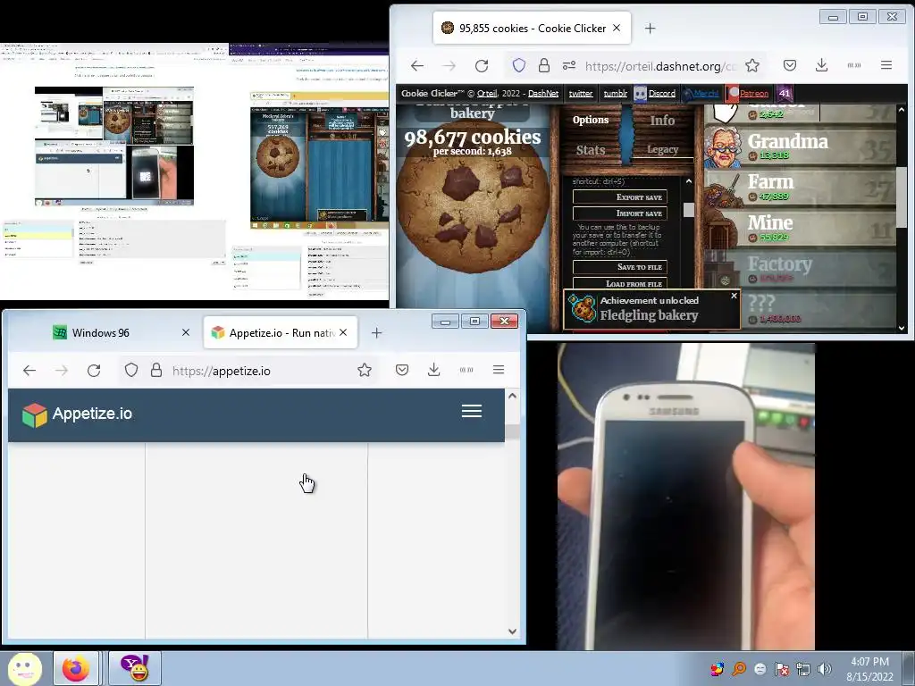Click the Save to file button
The image size is (915, 686).
[x=620, y=267]
